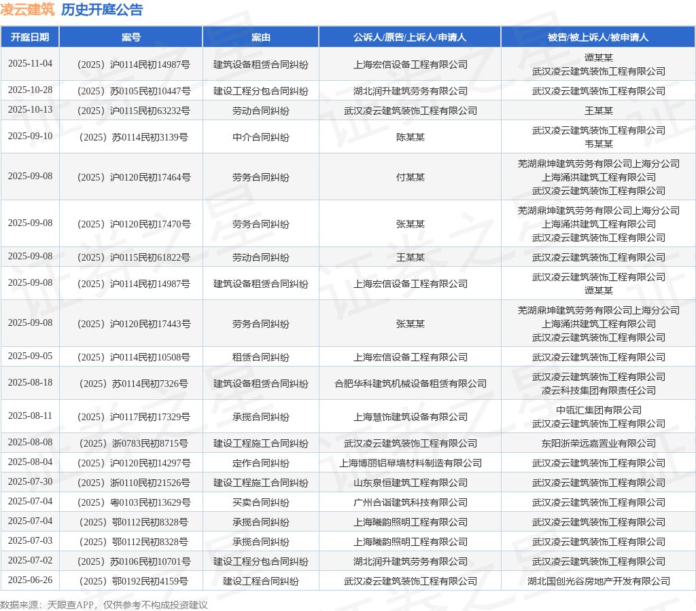
Task: Click the date 2025-07-03
Action: point(30,541)
